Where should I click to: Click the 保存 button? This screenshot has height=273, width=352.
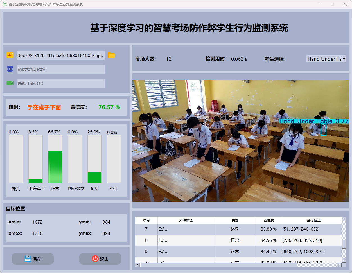[33, 259]
